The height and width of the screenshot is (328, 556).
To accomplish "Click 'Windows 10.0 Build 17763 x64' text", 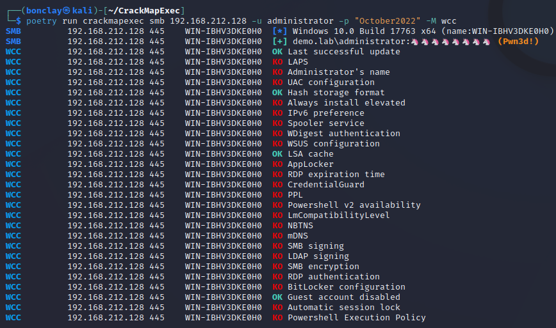I will pos(364,31).
